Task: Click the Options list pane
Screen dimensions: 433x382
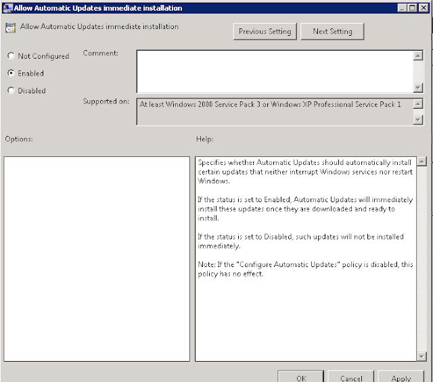Action: click(x=97, y=259)
